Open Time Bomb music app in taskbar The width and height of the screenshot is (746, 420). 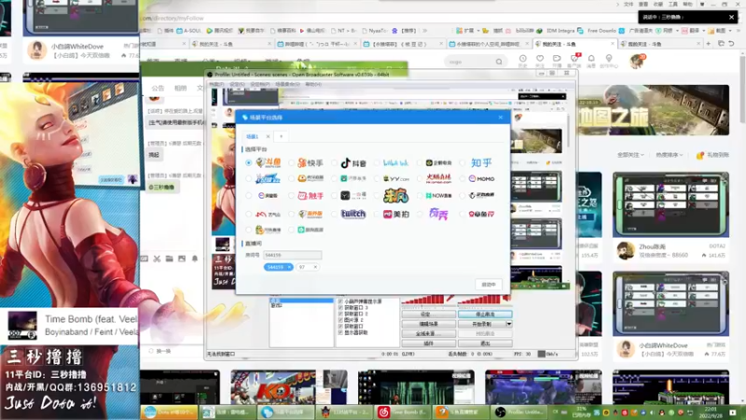pos(403,412)
